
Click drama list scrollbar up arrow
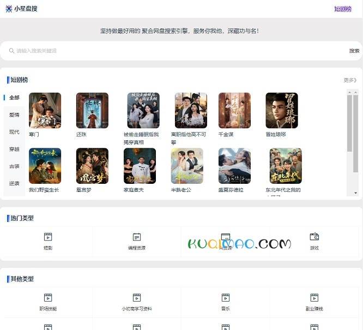[x=355, y=93]
